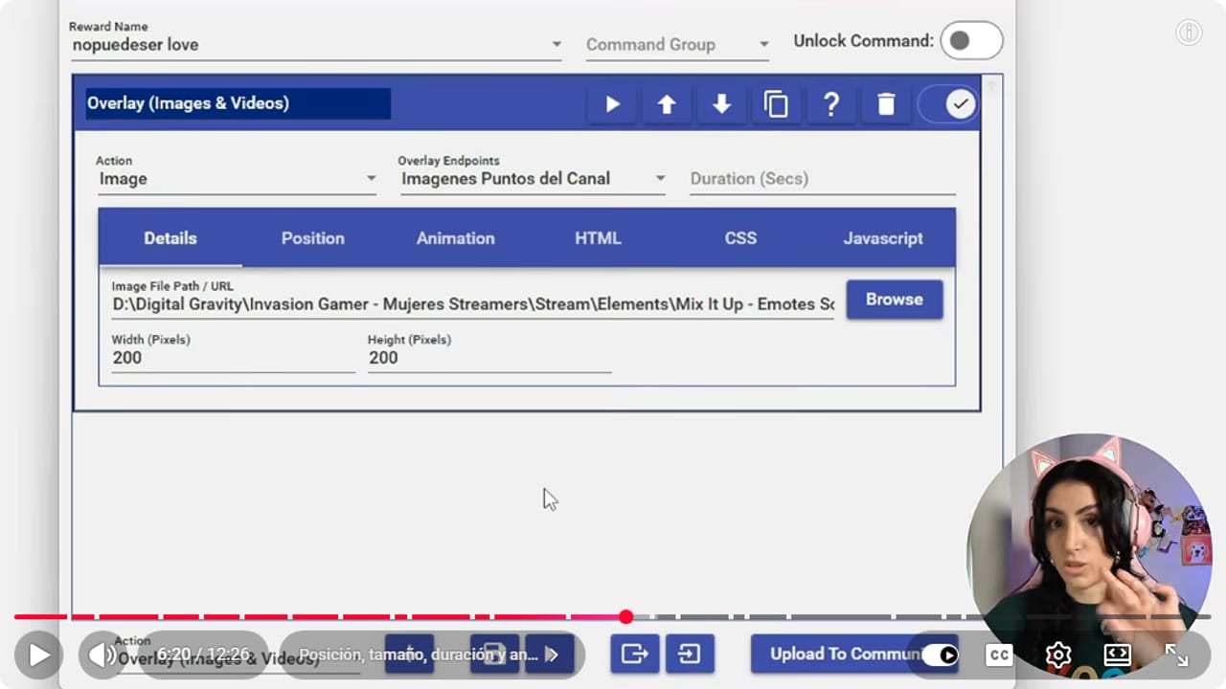The height and width of the screenshot is (689, 1226).
Task: Toggle YouTube autoplay switch
Action: tap(940, 655)
